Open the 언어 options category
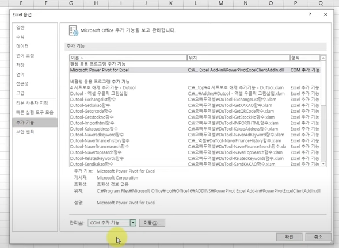This screenshot has width=339, height=248. point(20,74)
